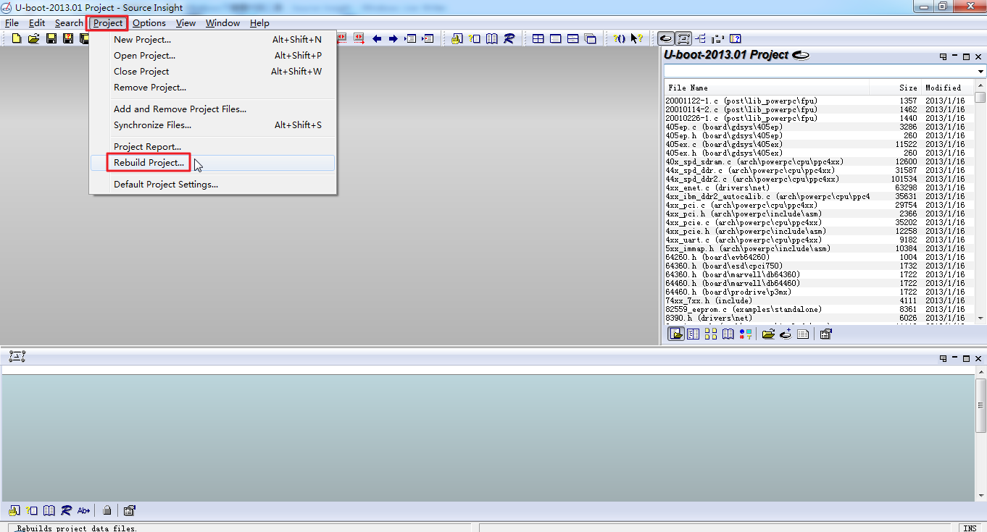Click the Save floppy disk icon

coord(51,38)
